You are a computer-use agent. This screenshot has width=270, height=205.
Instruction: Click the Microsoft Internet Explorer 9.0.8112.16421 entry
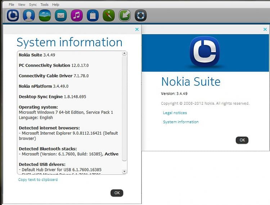point(68,136)
